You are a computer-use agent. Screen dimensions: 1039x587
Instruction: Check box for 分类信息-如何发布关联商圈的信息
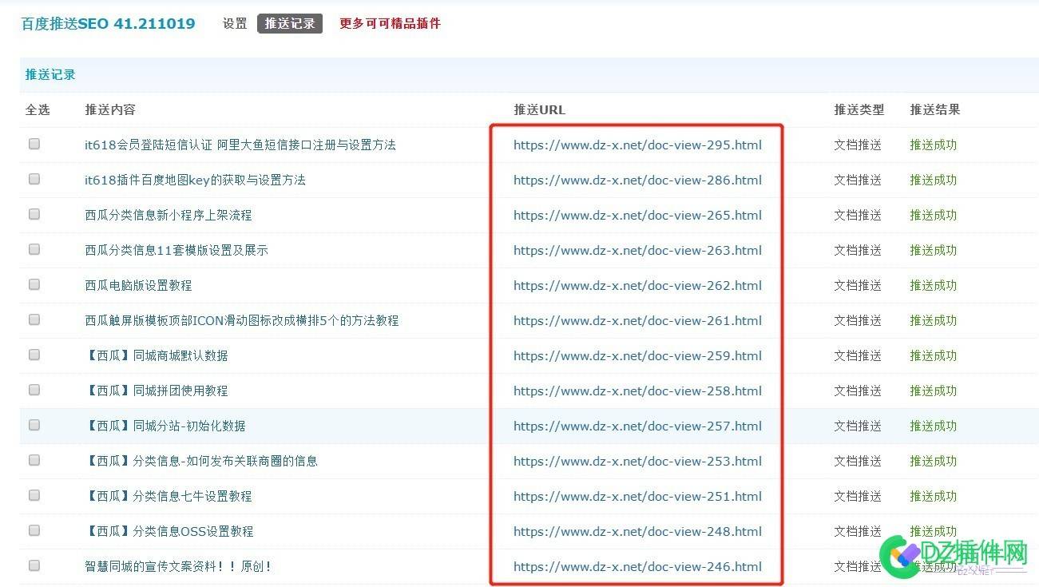34,461
